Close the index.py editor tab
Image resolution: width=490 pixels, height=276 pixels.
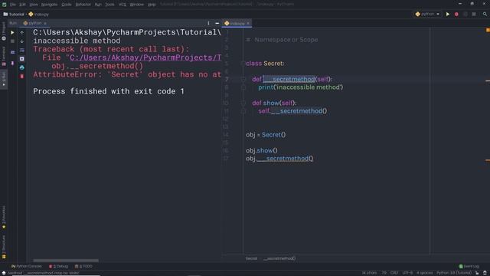click(x=248, y=23)
